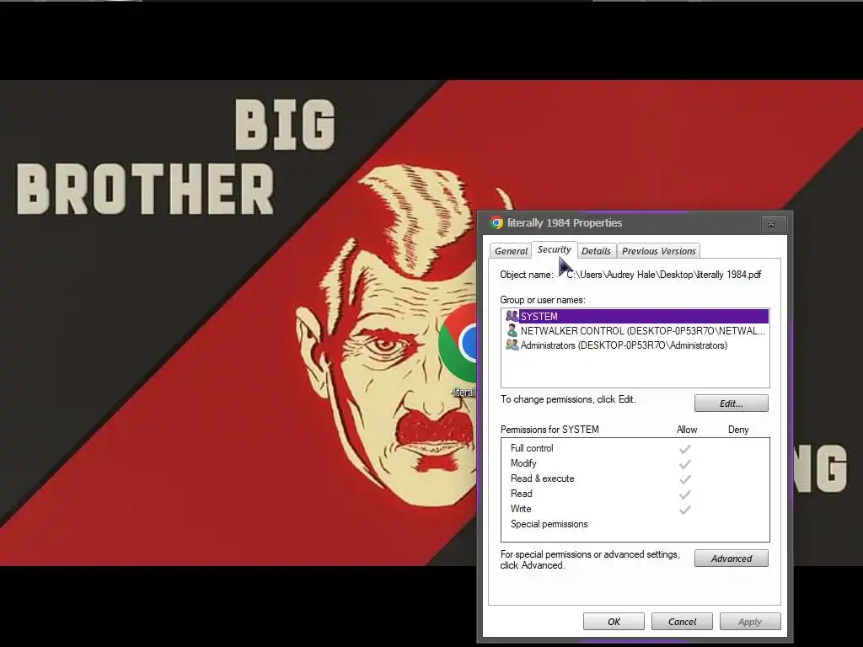Viewport: 863px width, 647px height.
Task: Click the Chrome icon in dialog title
Action: (x=496, y=222)
